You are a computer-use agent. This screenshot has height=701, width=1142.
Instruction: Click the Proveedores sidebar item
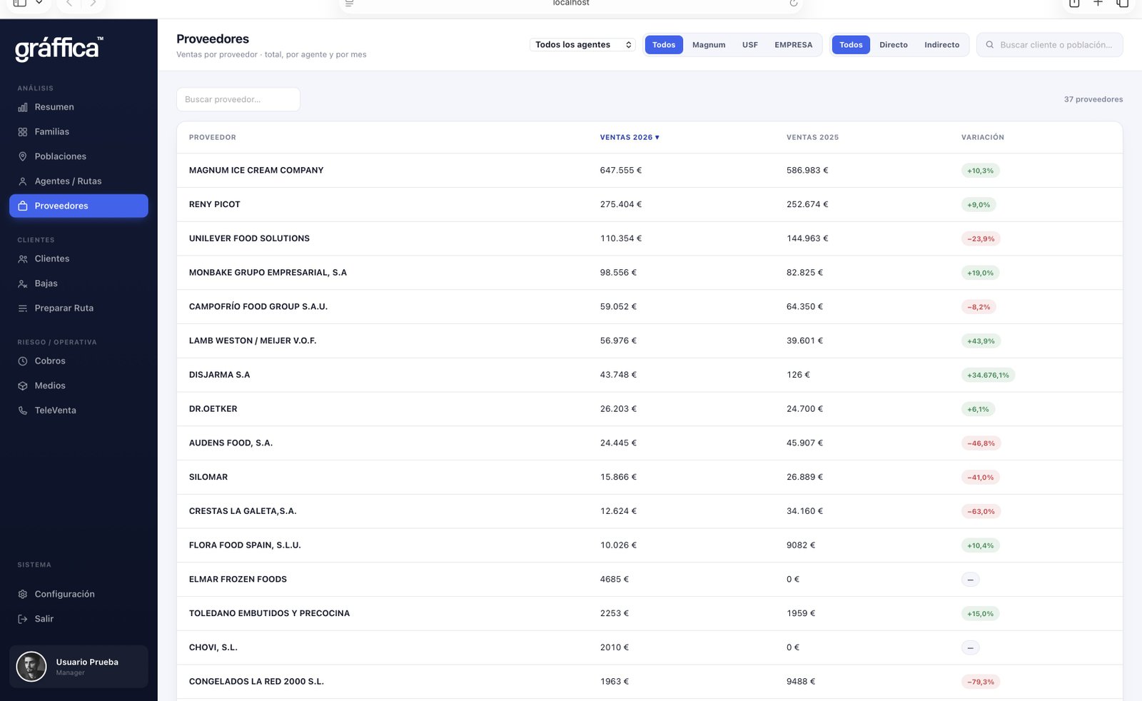[x=79, y=206]
